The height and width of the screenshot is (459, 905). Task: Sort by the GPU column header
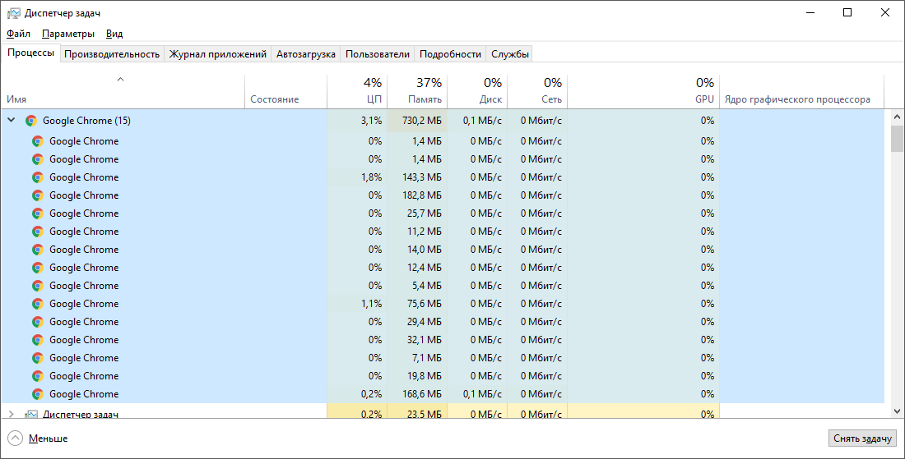[x=643, y=92]
